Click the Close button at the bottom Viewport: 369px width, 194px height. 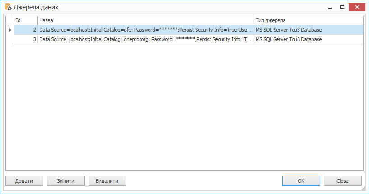[343, 181]
